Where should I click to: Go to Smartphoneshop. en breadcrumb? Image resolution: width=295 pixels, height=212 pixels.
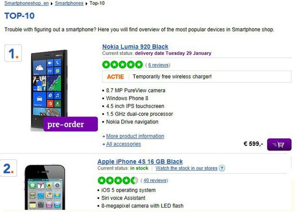pyautogui.click(x=27, y=3)
